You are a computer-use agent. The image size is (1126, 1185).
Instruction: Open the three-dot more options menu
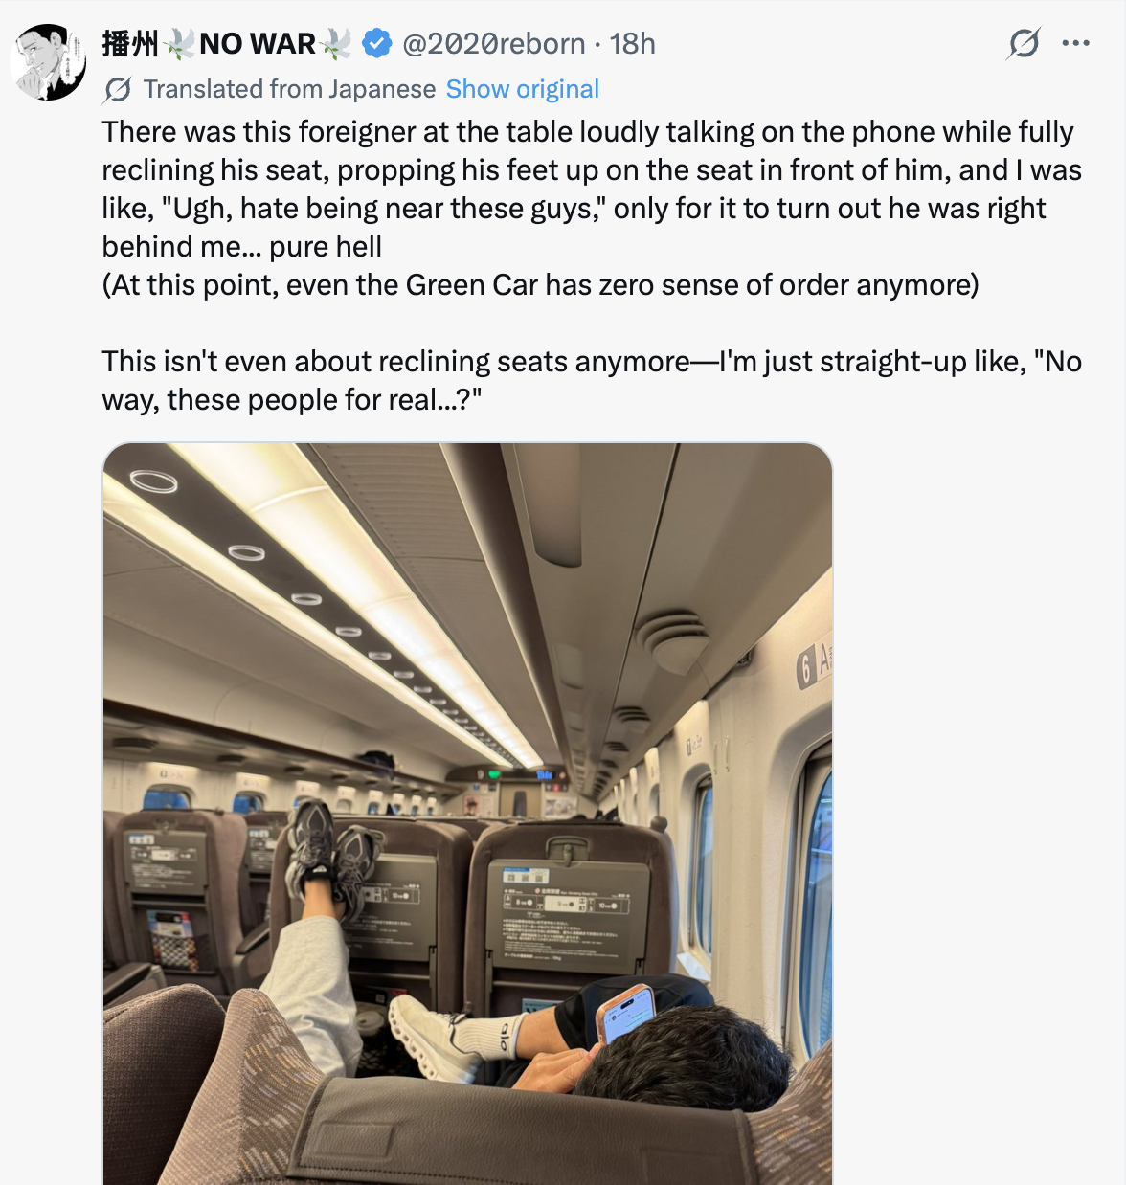coord(1076,43)
